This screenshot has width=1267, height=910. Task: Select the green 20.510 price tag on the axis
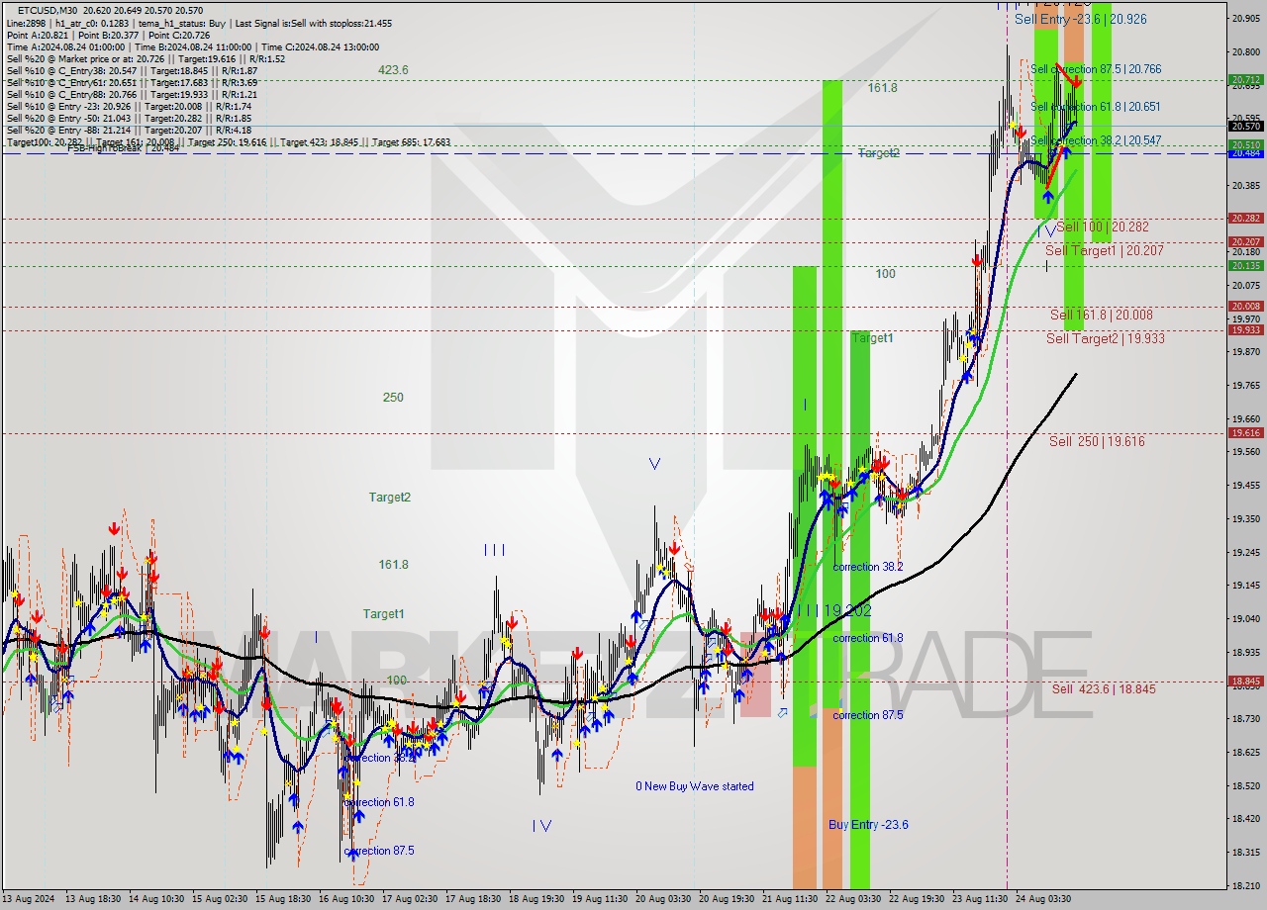[1244, 145]
